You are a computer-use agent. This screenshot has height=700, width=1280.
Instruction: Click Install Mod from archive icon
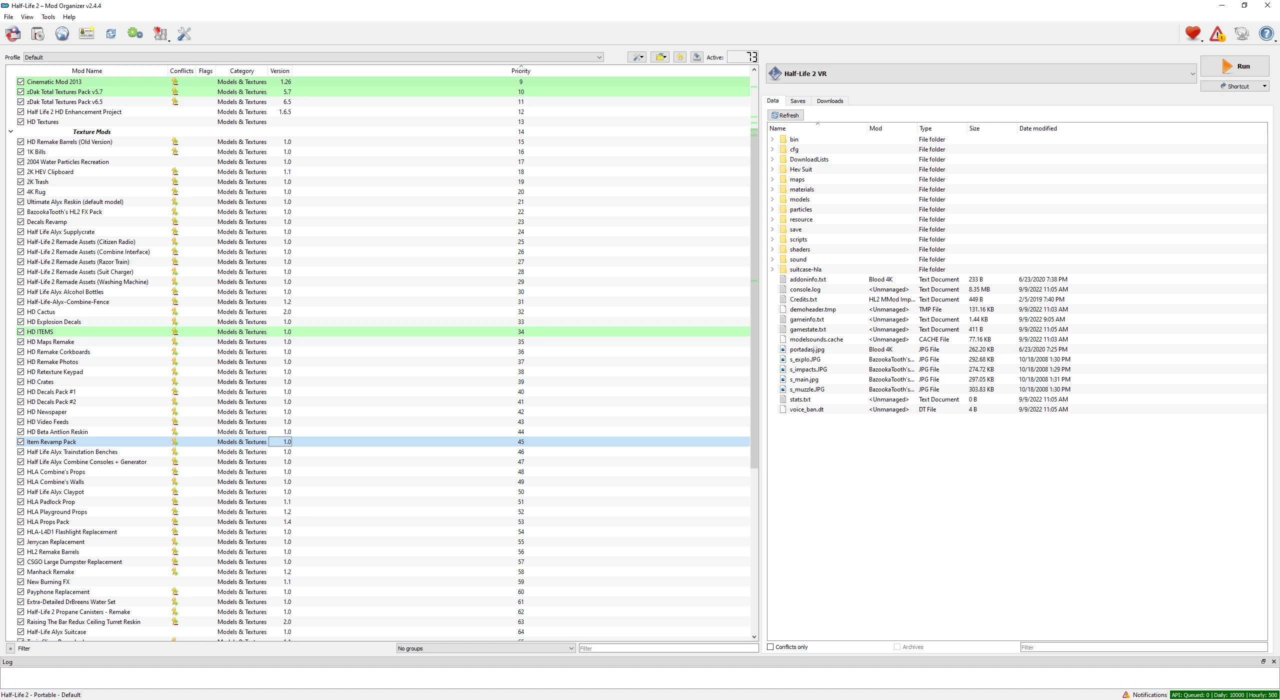(x=38, y=33)
